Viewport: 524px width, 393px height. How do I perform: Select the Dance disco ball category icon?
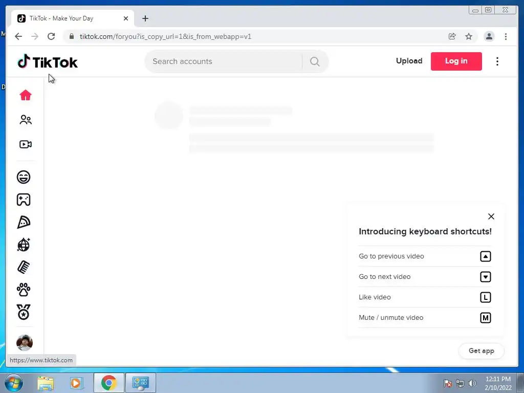click(x=24, y=245)
